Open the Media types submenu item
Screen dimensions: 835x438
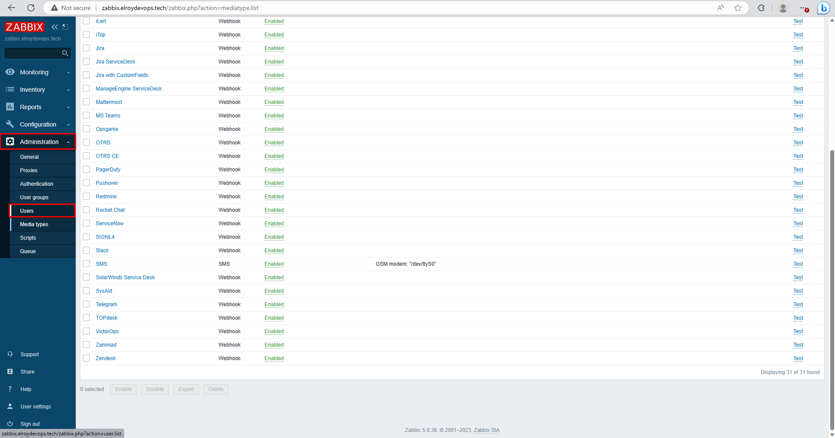coord(43,224)
